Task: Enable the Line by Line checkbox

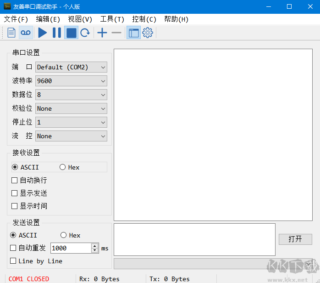Action: (36, 261)
